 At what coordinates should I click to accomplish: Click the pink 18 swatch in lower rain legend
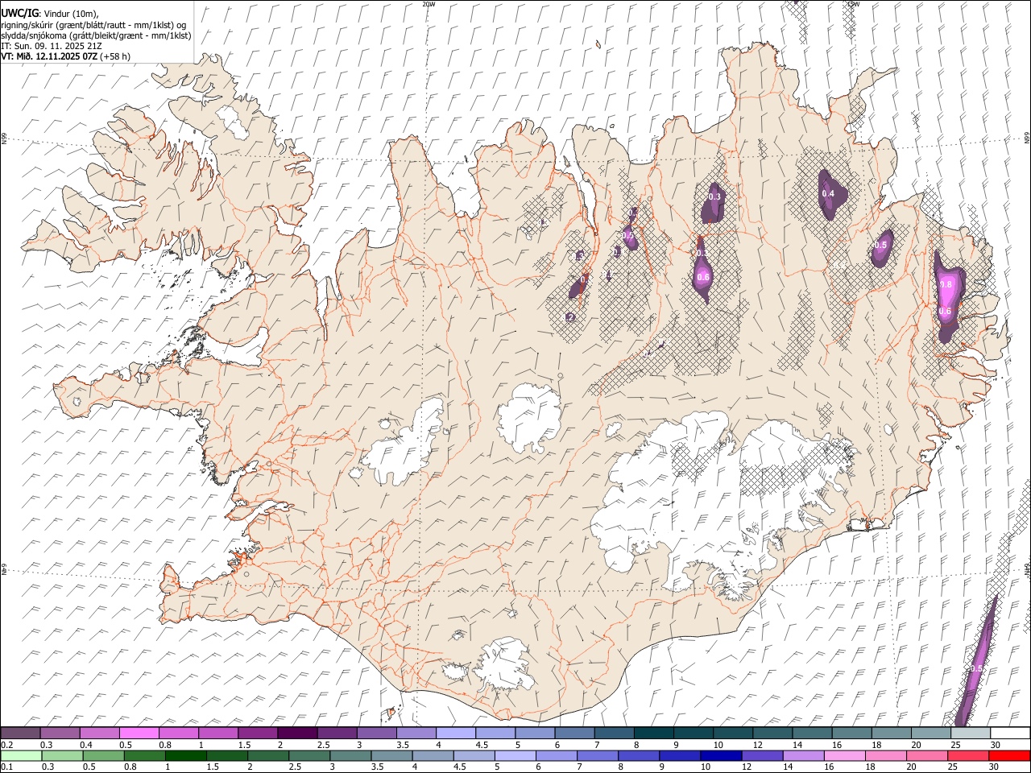click(x=885, y=755)
